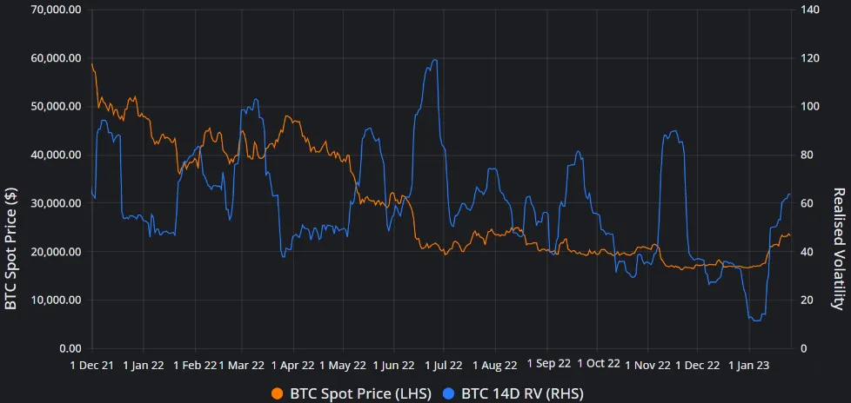Click the 140 right axis value
The height and width of the screenshot is (403, 851).
(809, 10)
